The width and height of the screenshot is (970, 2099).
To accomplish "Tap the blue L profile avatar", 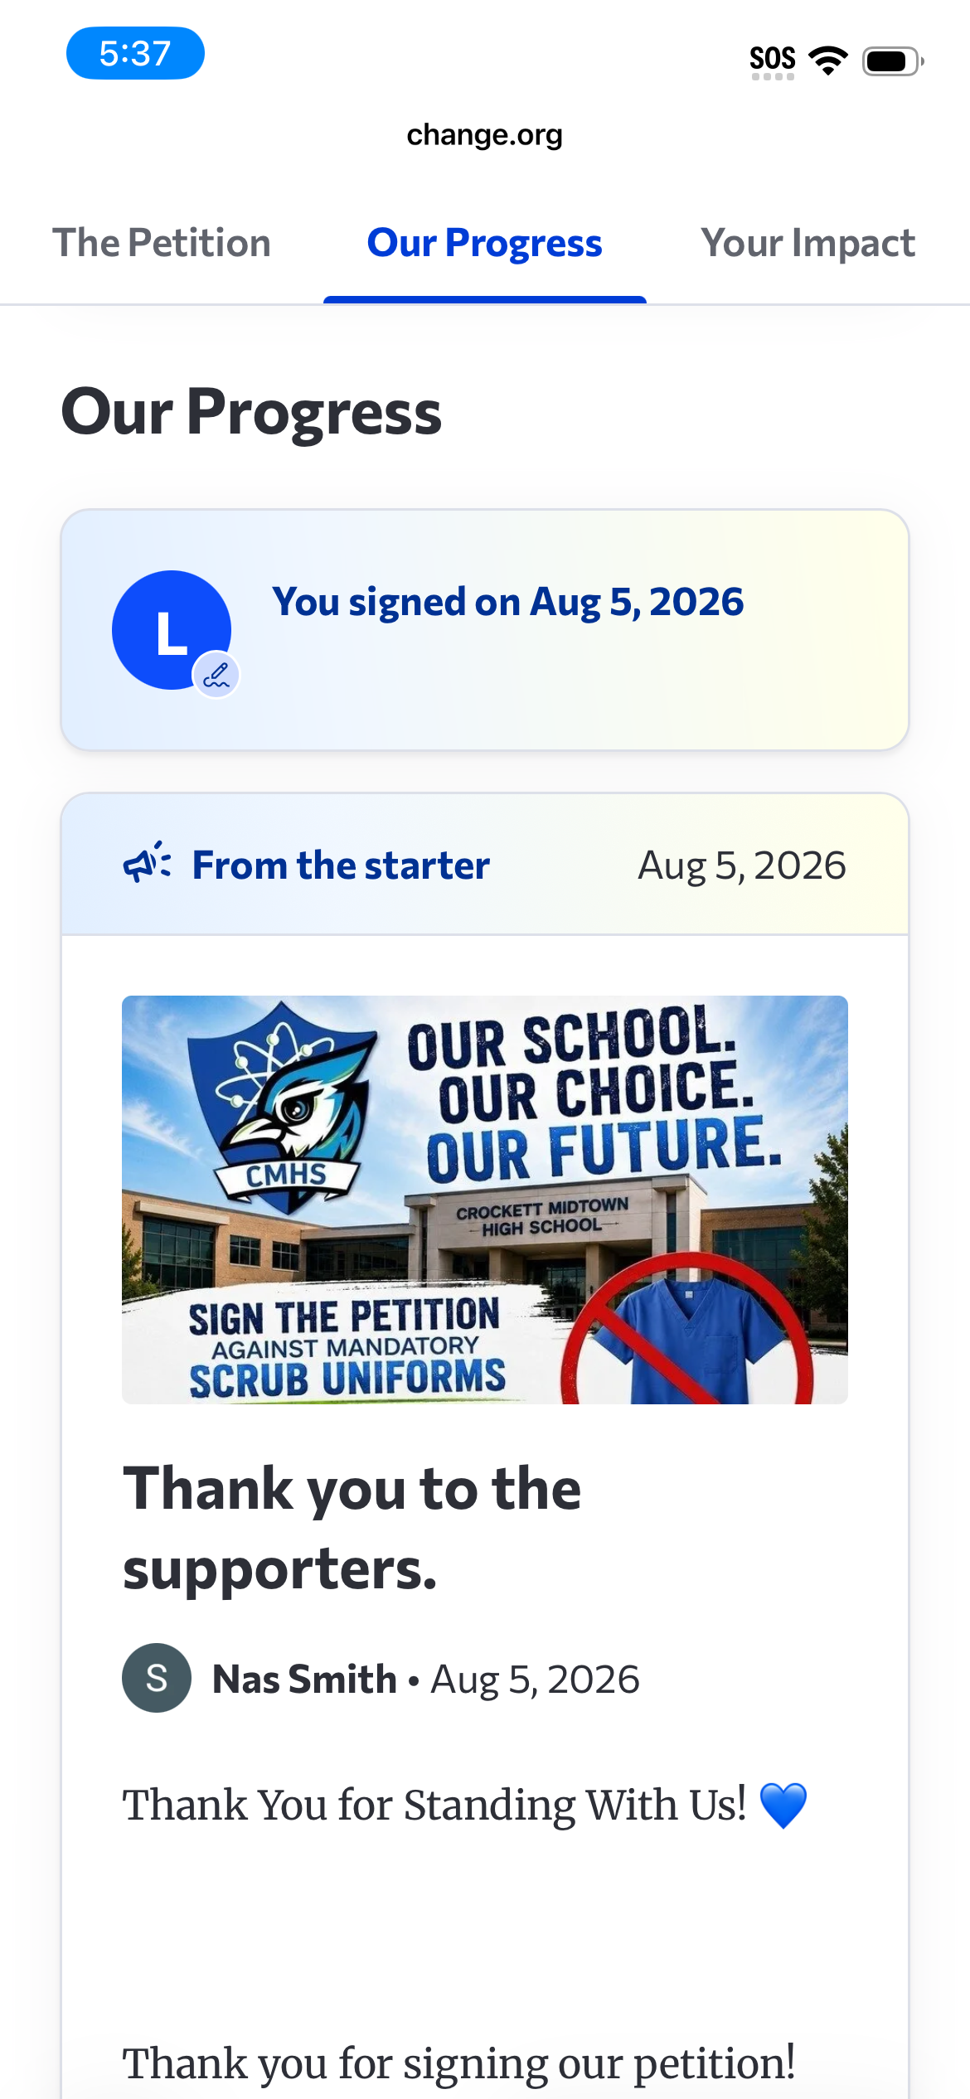I will click(172, 630).
